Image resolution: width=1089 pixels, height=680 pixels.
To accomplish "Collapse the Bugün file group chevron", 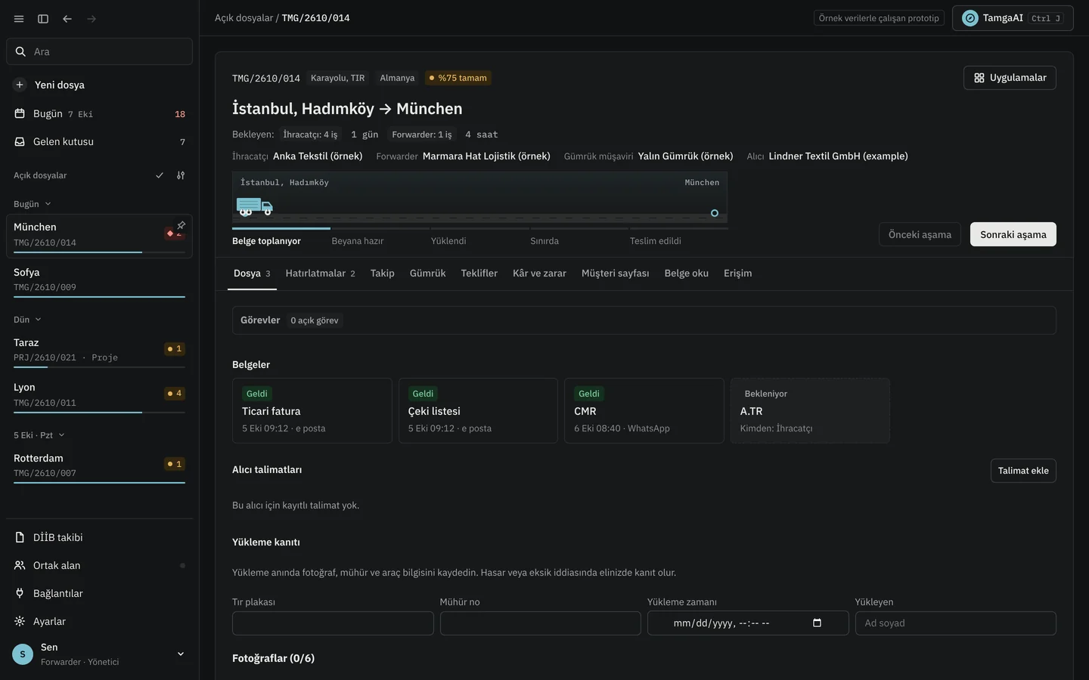I will [48, 204].
